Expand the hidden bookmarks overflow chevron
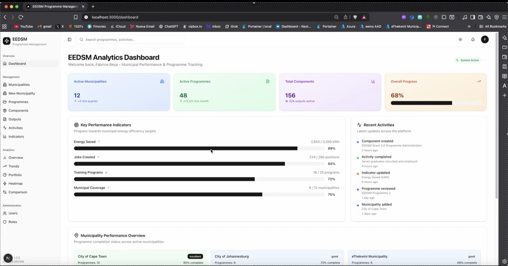This screenshot has width=508, height=266. click(469, 26)
